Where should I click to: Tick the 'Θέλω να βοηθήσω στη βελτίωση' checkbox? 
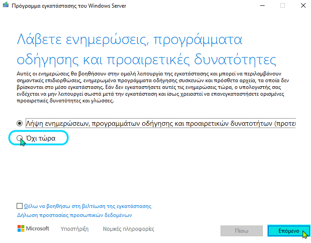[x=19, y=206]
